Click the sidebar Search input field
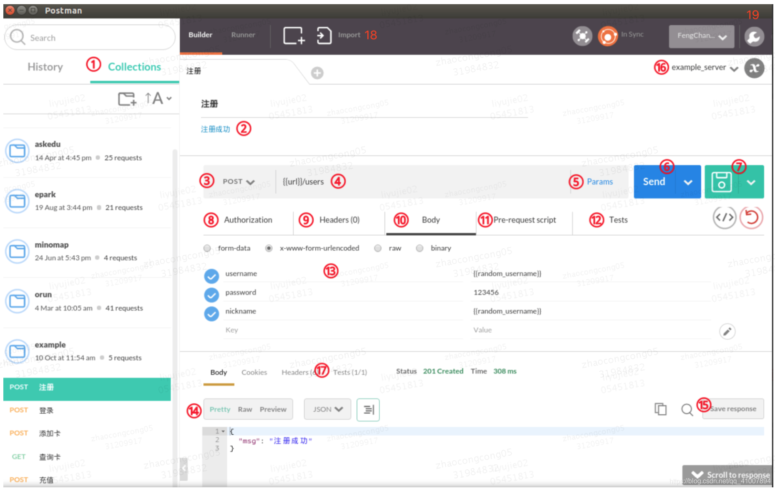 89,38
